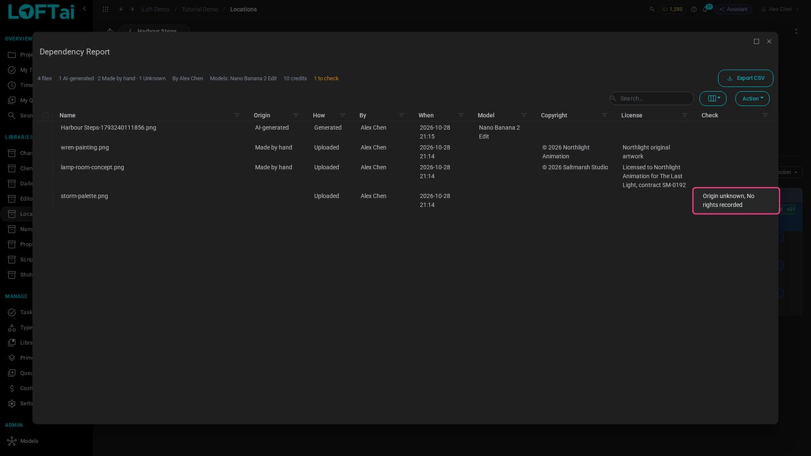This screenshot has height=456, width=811.
Task: Click the wren-painting.png file name
Action: (x=85, y=148)
